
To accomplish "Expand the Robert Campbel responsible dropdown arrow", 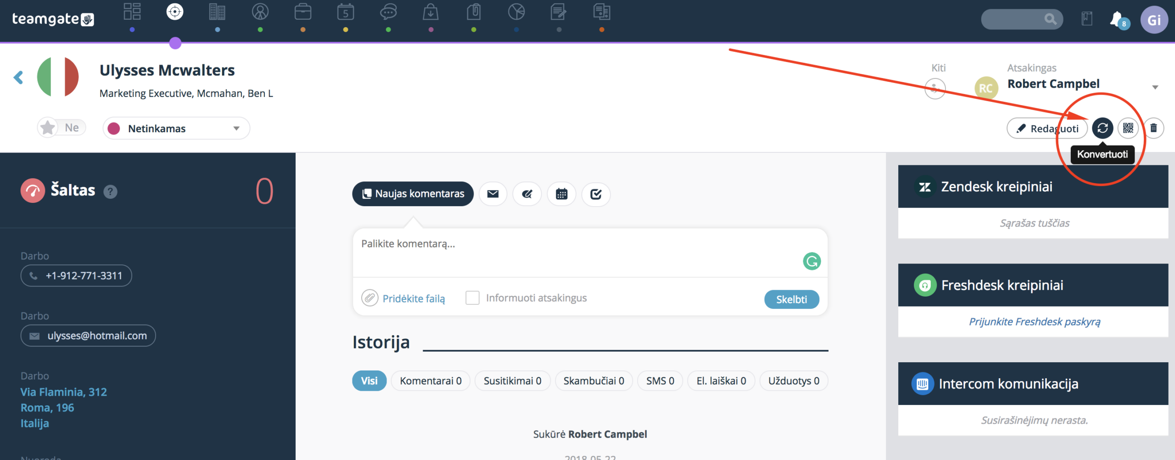I will tap(1155, 87).
